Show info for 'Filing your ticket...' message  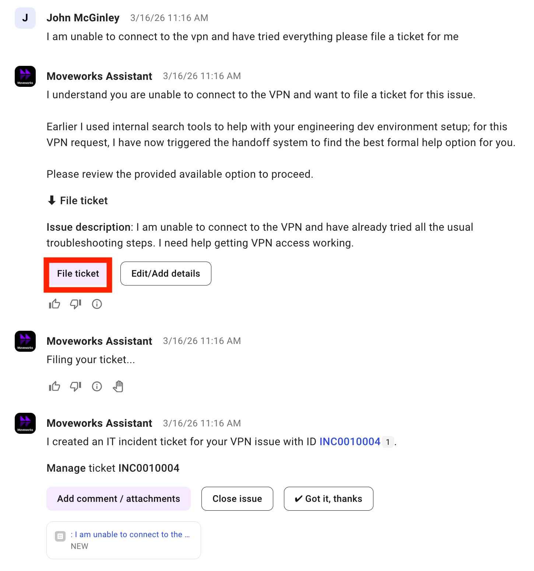[x=97, y=386]
